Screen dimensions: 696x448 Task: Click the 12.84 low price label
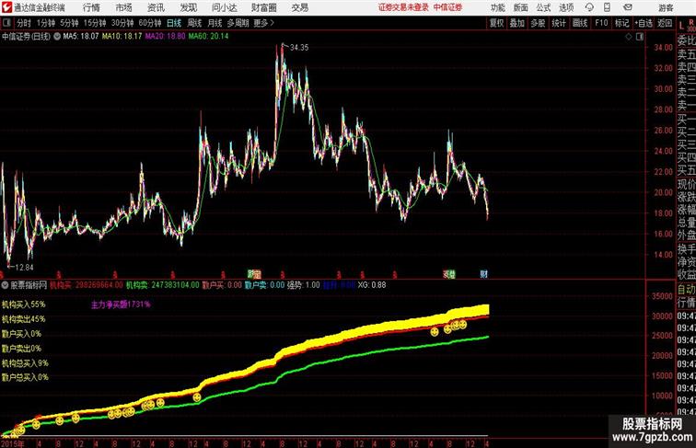pyautogui.click(x=24, y=268)
